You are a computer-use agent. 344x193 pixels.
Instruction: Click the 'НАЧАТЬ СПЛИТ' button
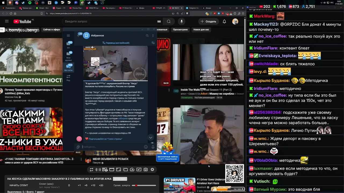pyautogui.click(x=19, y=185)
